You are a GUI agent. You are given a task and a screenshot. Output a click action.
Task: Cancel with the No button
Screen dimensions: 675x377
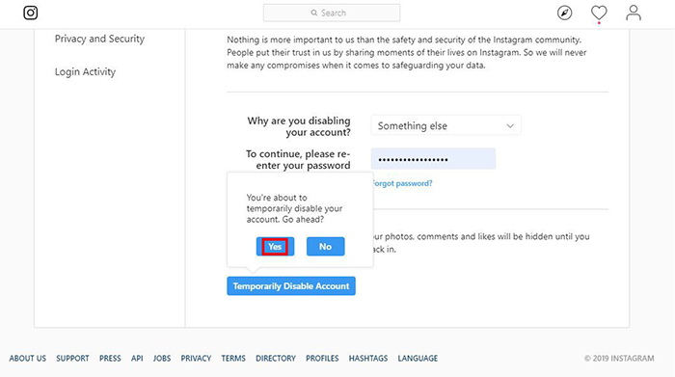(326, 247)
